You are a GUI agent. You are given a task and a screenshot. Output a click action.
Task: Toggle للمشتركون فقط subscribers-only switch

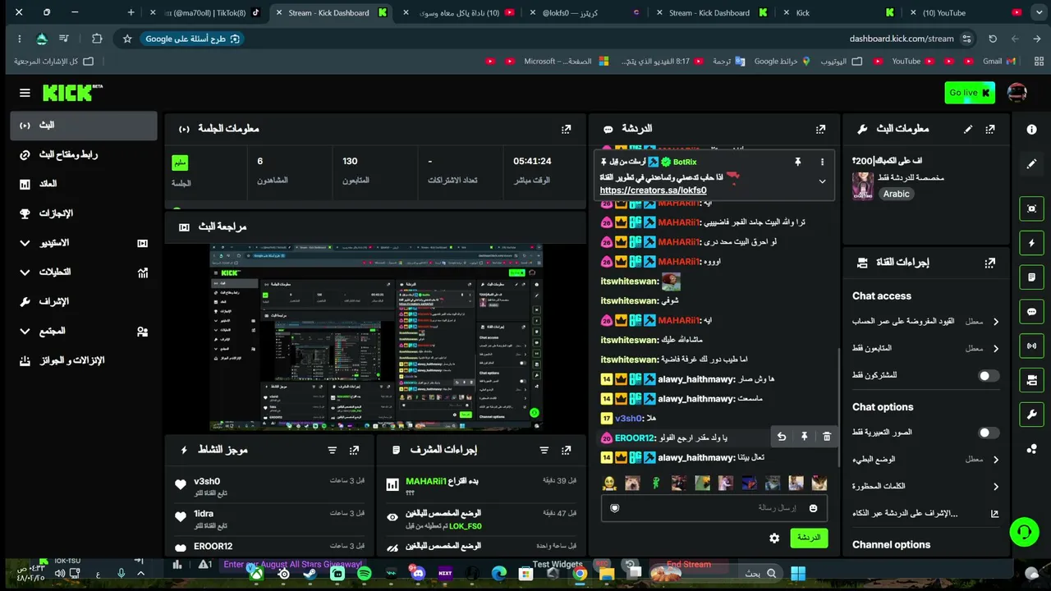(989, 375)
